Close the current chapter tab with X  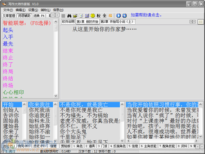coord(200,22)
